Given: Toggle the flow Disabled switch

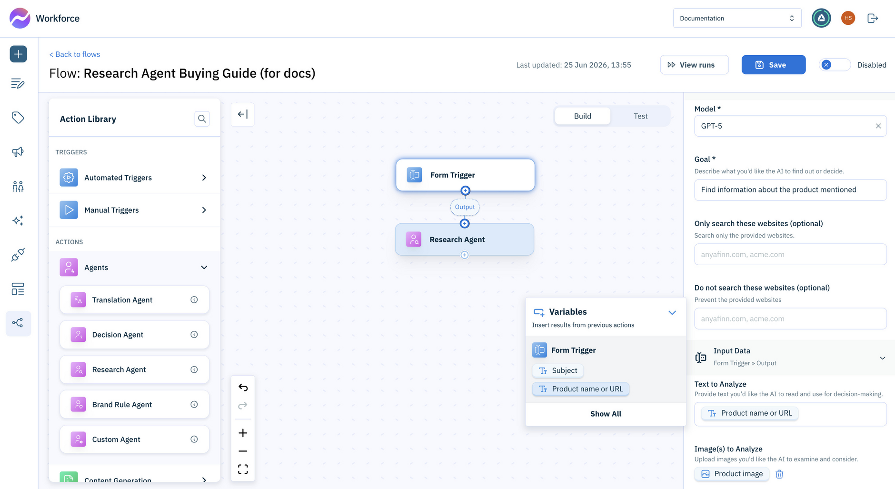Looking at the screenshot, I should click(835, 65).
